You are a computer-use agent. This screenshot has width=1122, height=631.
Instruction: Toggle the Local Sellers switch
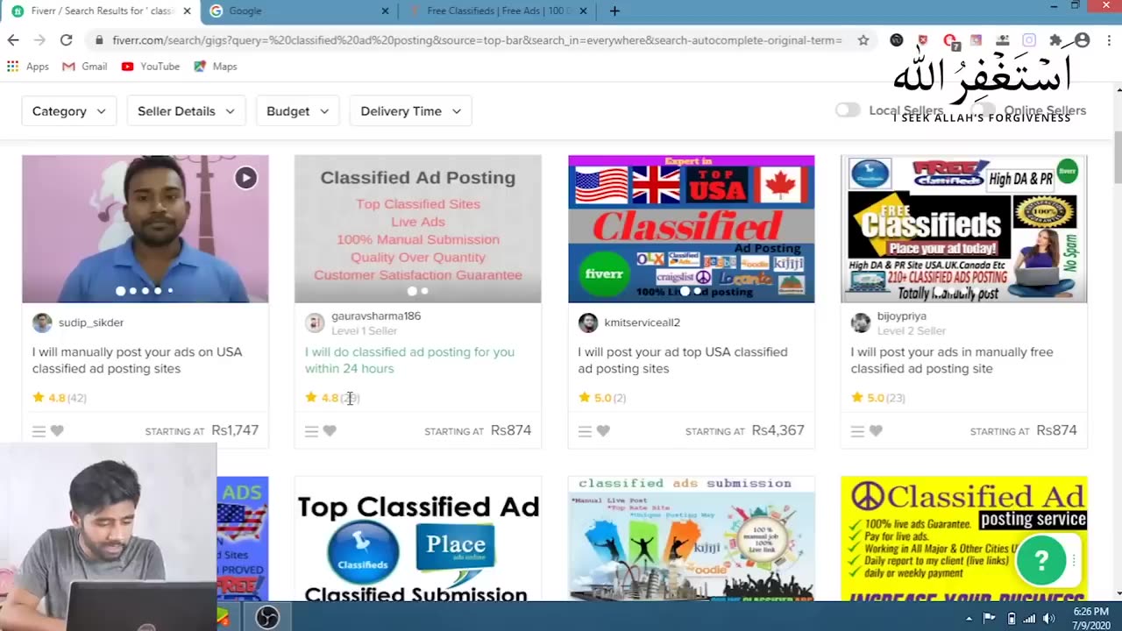[848, 110]
